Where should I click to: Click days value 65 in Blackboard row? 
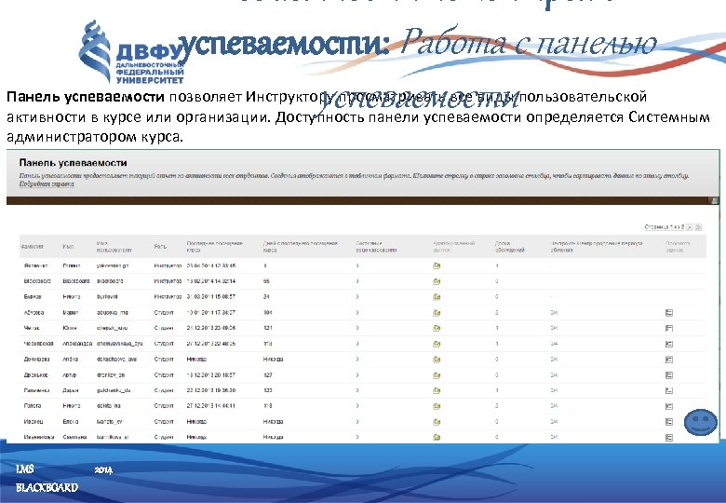click(266, 281)
